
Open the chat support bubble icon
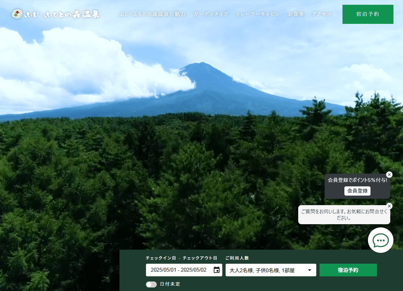[x=380, y=240]
